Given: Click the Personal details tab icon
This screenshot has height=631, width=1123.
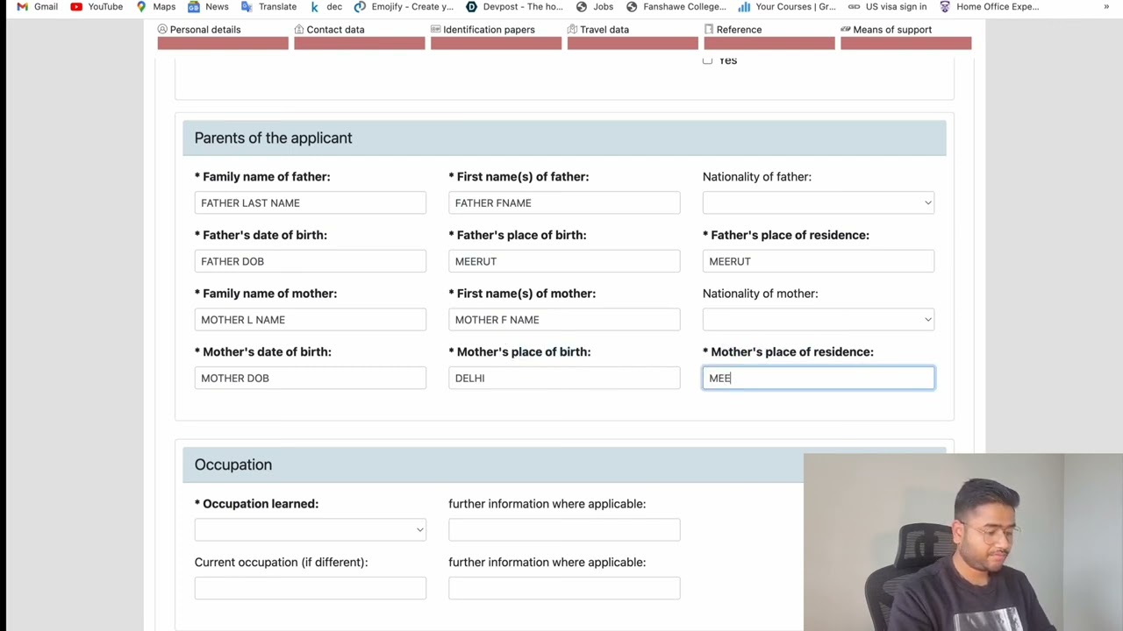Looking at the screenshot, I should [162, 29].
